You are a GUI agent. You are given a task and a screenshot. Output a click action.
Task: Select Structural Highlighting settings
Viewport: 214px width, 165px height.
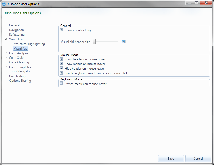point(29,44)
